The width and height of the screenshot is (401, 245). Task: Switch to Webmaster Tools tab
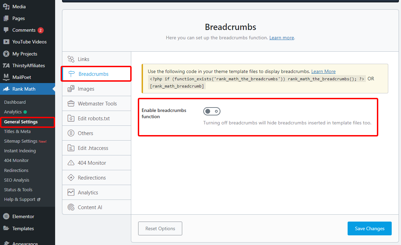click(x=97, y=104)
